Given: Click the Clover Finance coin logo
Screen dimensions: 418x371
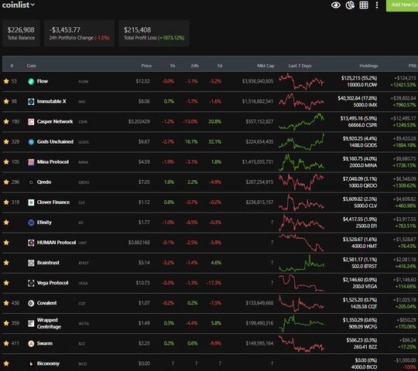Looking at the screenshot, I should (31, 203).
